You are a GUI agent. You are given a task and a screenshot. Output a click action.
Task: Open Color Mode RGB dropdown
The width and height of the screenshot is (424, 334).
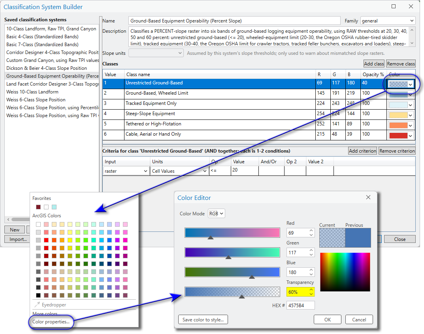tap(216, 213)
